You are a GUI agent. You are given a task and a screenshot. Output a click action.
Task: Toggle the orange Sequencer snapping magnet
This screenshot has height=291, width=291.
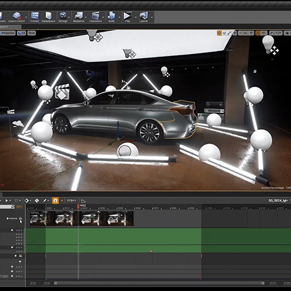click(x=55, y=200)
